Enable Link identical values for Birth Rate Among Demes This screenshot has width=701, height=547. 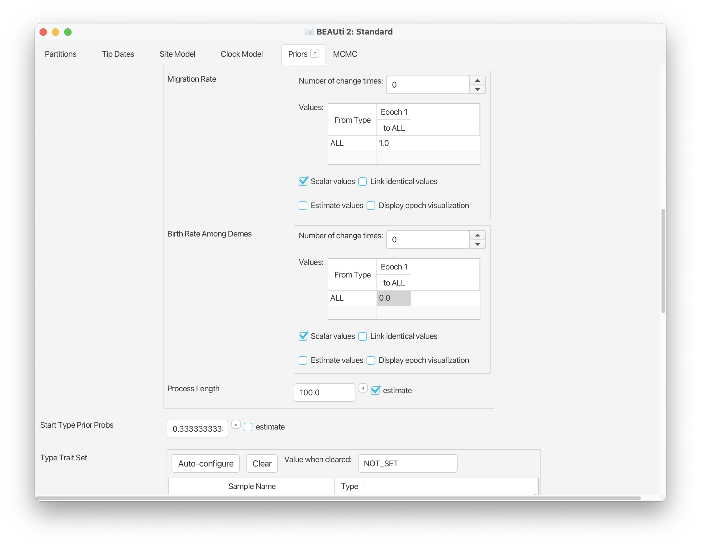(362, 336)
